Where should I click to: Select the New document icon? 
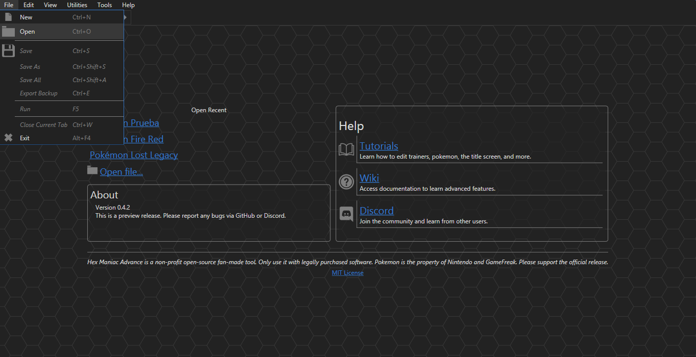tap(8, 16)
